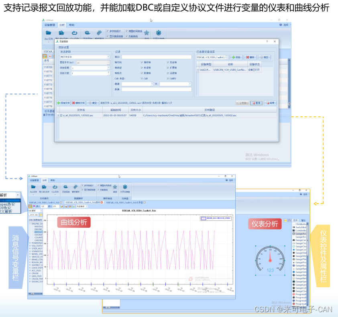This screenshot has height=317, width=338.
Task: Open Asc file icon in curve analysis window
Action: click(x=33, y=187)
